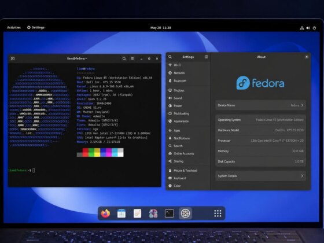
Task: Open Notifications settings
Action: pyautogui.click(x=188, y=138)
